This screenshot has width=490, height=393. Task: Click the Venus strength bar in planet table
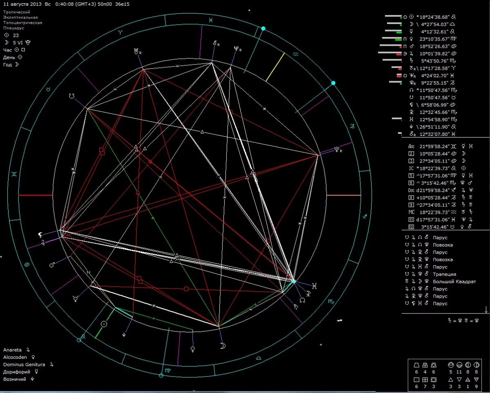pyautogui.click(x=392, y=39)
